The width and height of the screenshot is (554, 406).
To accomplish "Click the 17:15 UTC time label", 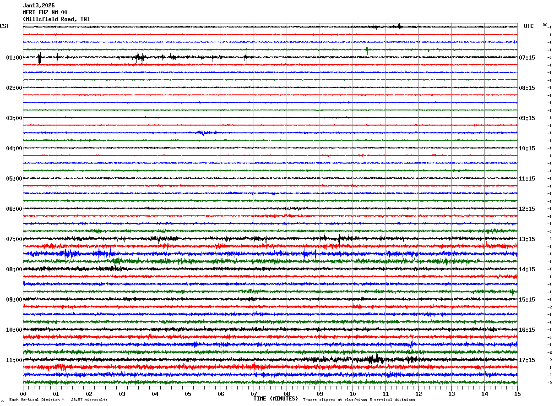I will (527, 360).
